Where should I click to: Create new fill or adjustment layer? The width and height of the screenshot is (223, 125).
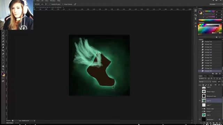tap(210, 123)
